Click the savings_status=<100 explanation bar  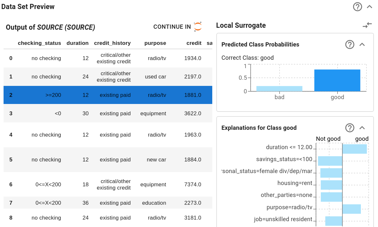click(x=330, y=161)
